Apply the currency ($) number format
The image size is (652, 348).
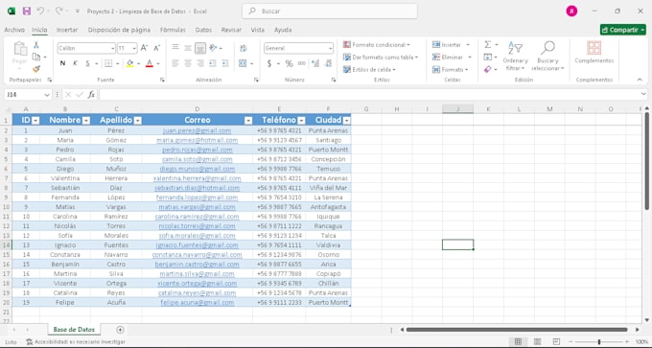269,63
